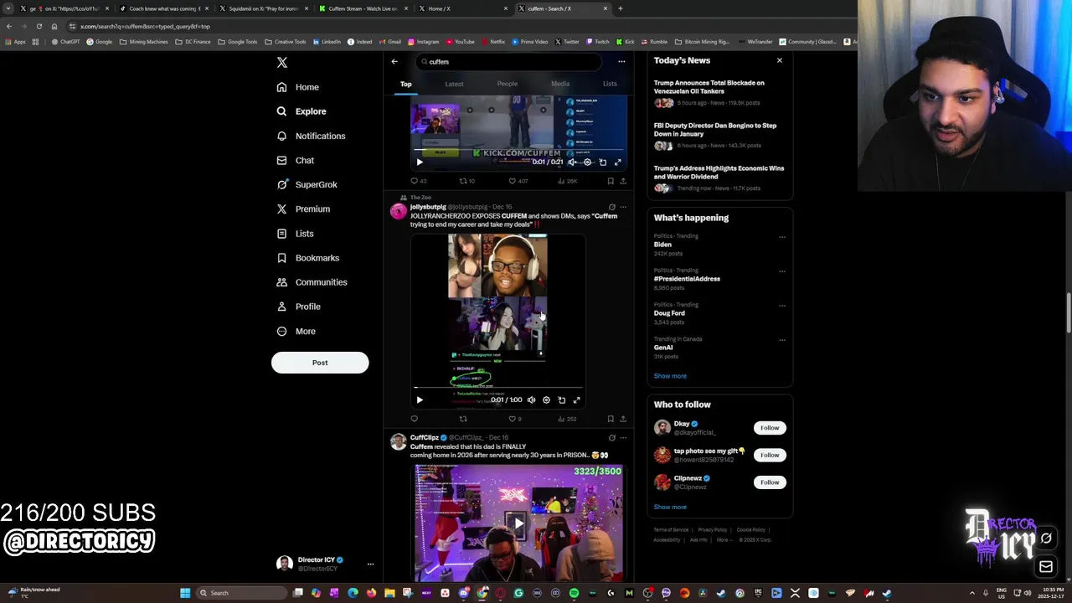Image resolution: width=1072 pixels, height=603 pixels.
Task: Switch to the Media tab
Action: 560,84
